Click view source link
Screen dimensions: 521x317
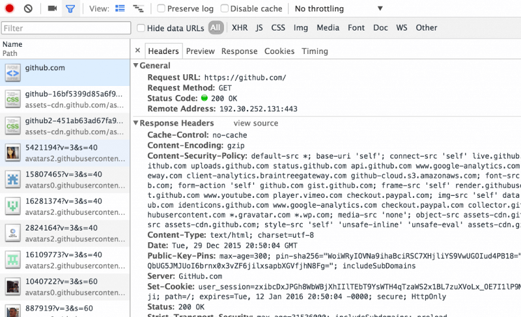(x=256, y=123)
